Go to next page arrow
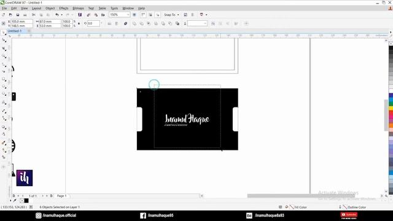This screenshot has width=393, height=221. point(42,196)
